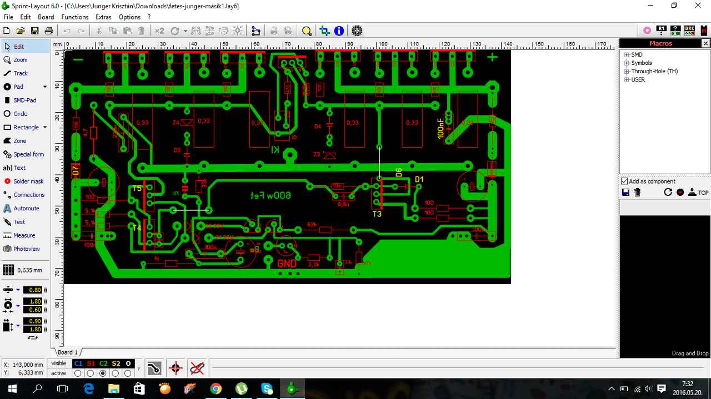Click the magnifier zoom toolbar icon
The width and height of the screenshot is (711, 399).
(307, 31)
